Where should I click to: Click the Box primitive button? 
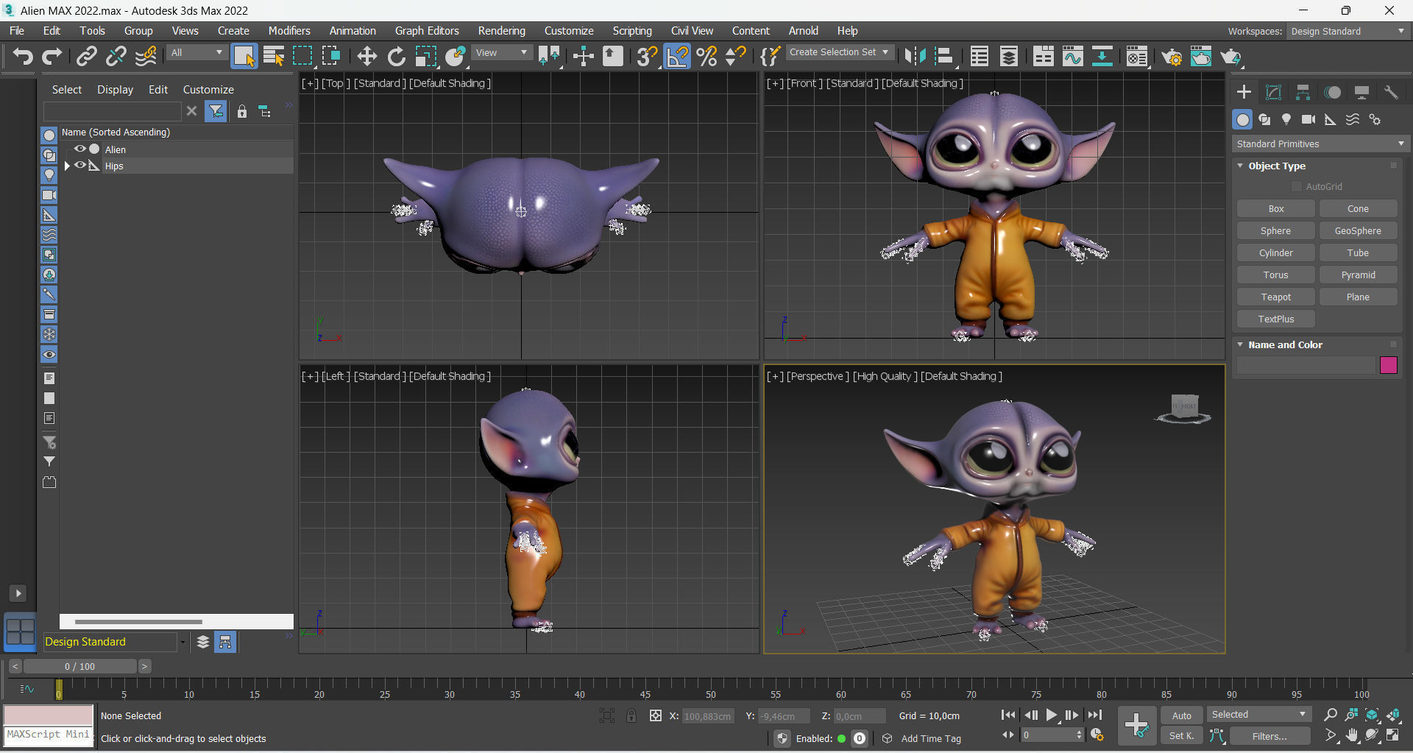click(x=1276, y=209)
